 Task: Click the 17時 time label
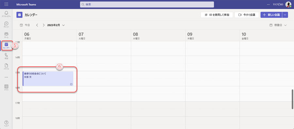click(x=17, y=103)
